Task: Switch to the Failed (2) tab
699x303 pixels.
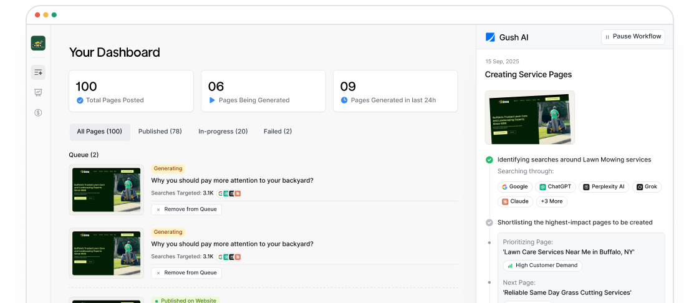Action: coord(277,132)
